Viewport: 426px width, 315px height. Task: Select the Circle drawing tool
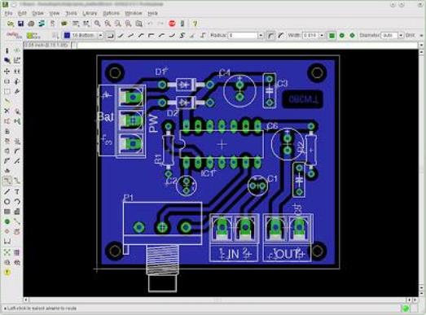click(x=7, y=202)
